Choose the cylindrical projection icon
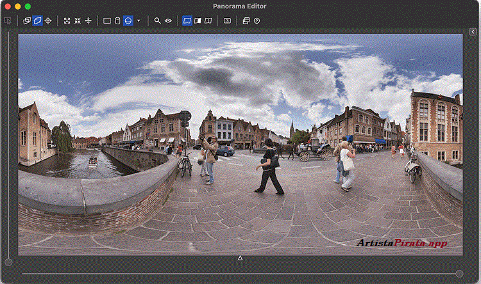The image size is (481, 284). (x=117, y=20)
